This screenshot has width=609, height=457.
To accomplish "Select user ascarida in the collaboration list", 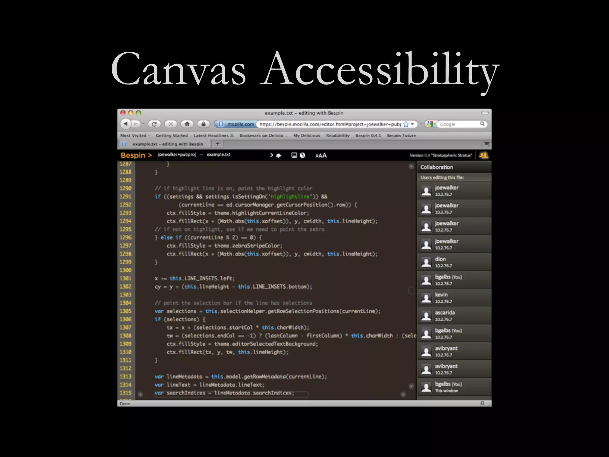I will coord(454,315).
